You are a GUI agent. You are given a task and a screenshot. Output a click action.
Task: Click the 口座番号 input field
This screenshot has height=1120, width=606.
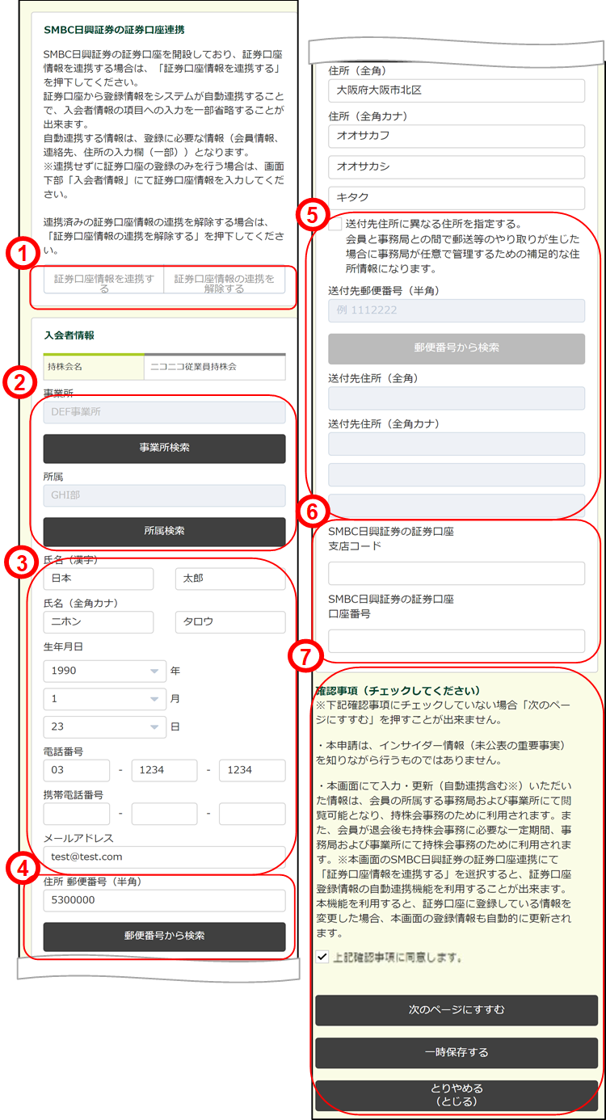tap(457, 641)
